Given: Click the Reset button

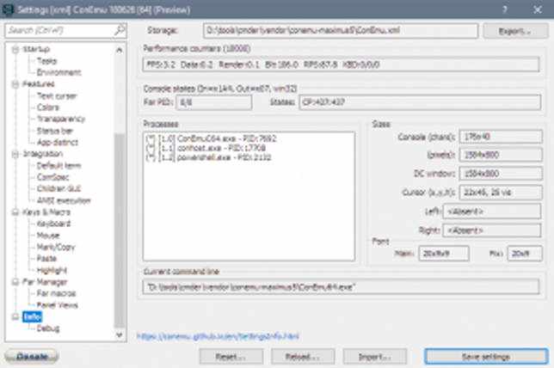Looking at the screenshot, I should pos(231,357).
